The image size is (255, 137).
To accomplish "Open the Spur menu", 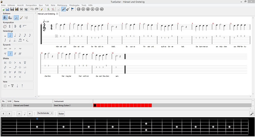I will click(x=41, y=5).
